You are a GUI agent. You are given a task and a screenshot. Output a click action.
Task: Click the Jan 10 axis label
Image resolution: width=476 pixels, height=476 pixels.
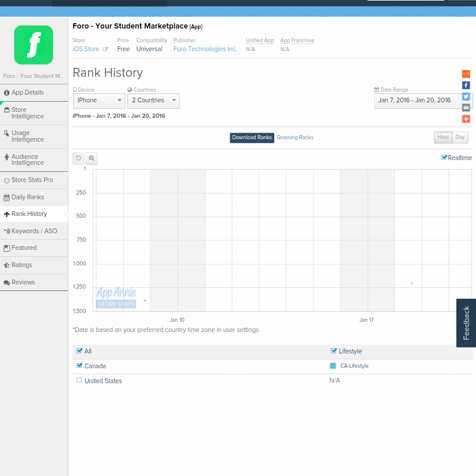tap(177, 320)
